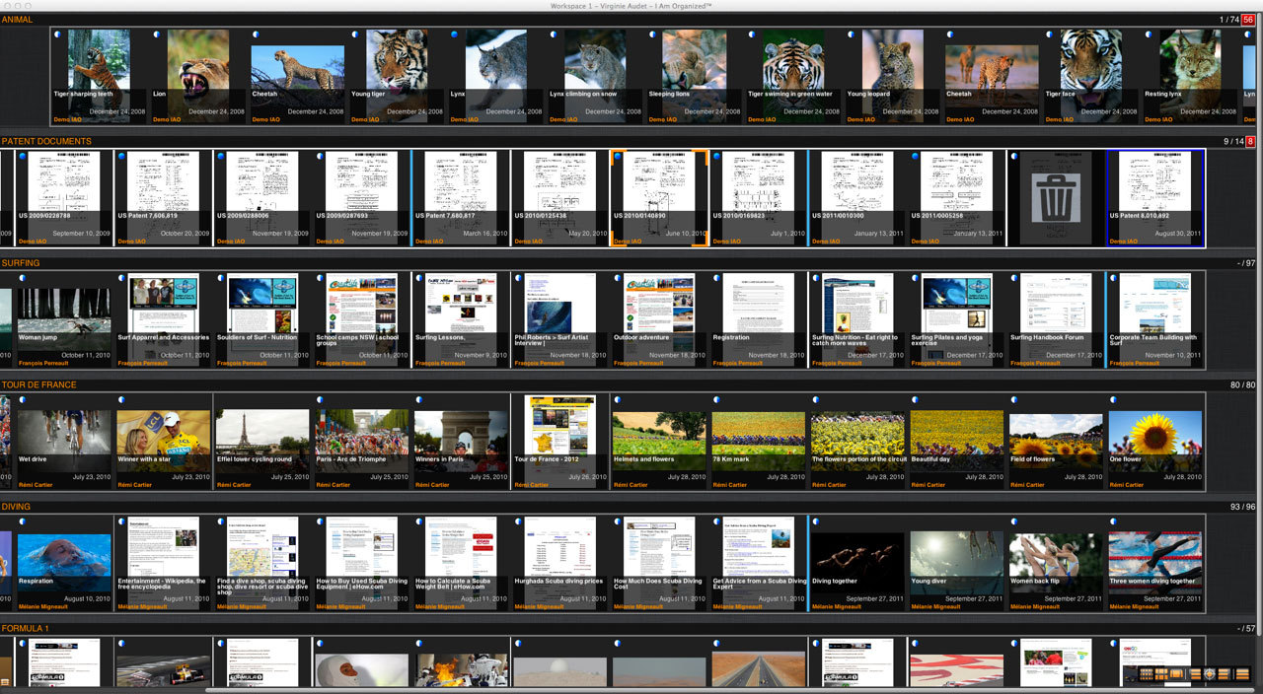The width and height of the screenshot is (1263, 694).
Task: Toggle status circle on the Lion item
Action: [x=158, y=35]
